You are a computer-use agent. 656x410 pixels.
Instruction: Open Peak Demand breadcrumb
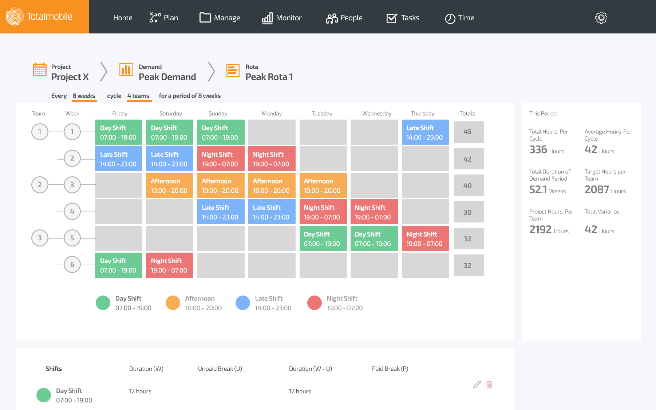click(x=167, y=77)
